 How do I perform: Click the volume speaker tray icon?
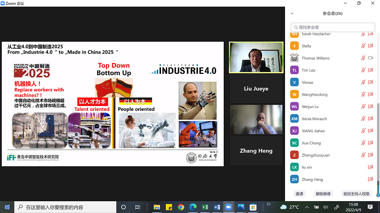click(325, 207)
